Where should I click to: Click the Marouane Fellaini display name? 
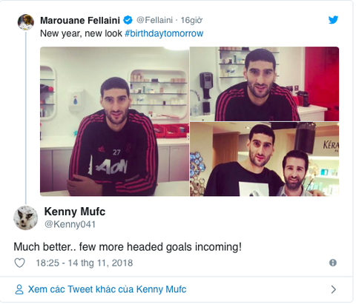click(80, 20)
